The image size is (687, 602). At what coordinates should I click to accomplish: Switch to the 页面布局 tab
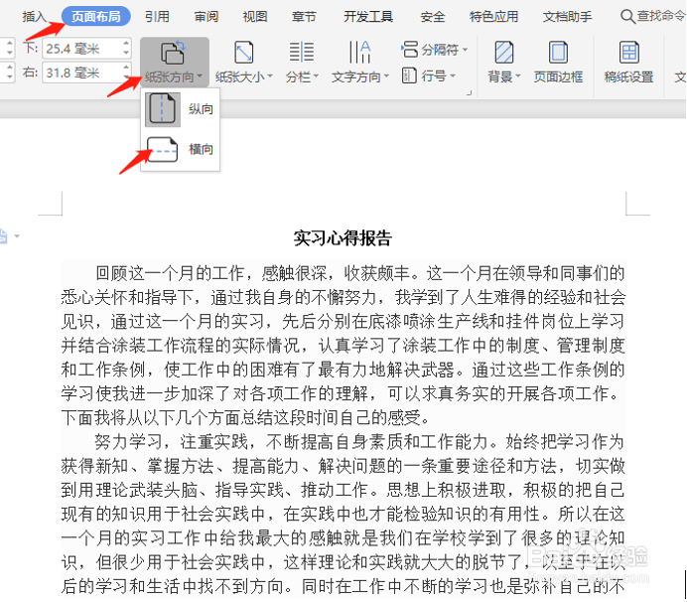tap(96, 17)
